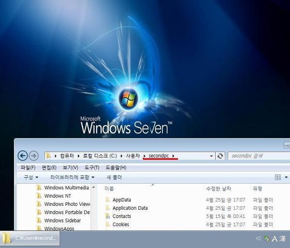The image size is (290, 248).
Task: Click Cookies file name
Action: [x=121, y=224]
